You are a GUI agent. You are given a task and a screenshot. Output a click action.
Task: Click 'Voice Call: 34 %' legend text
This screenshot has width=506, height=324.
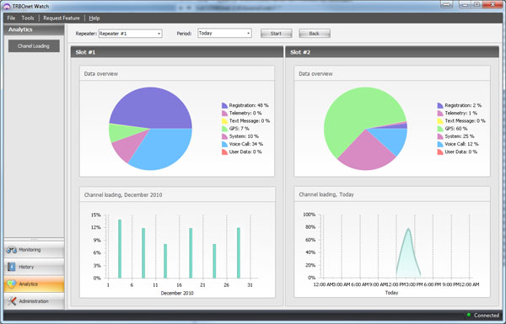246,144
